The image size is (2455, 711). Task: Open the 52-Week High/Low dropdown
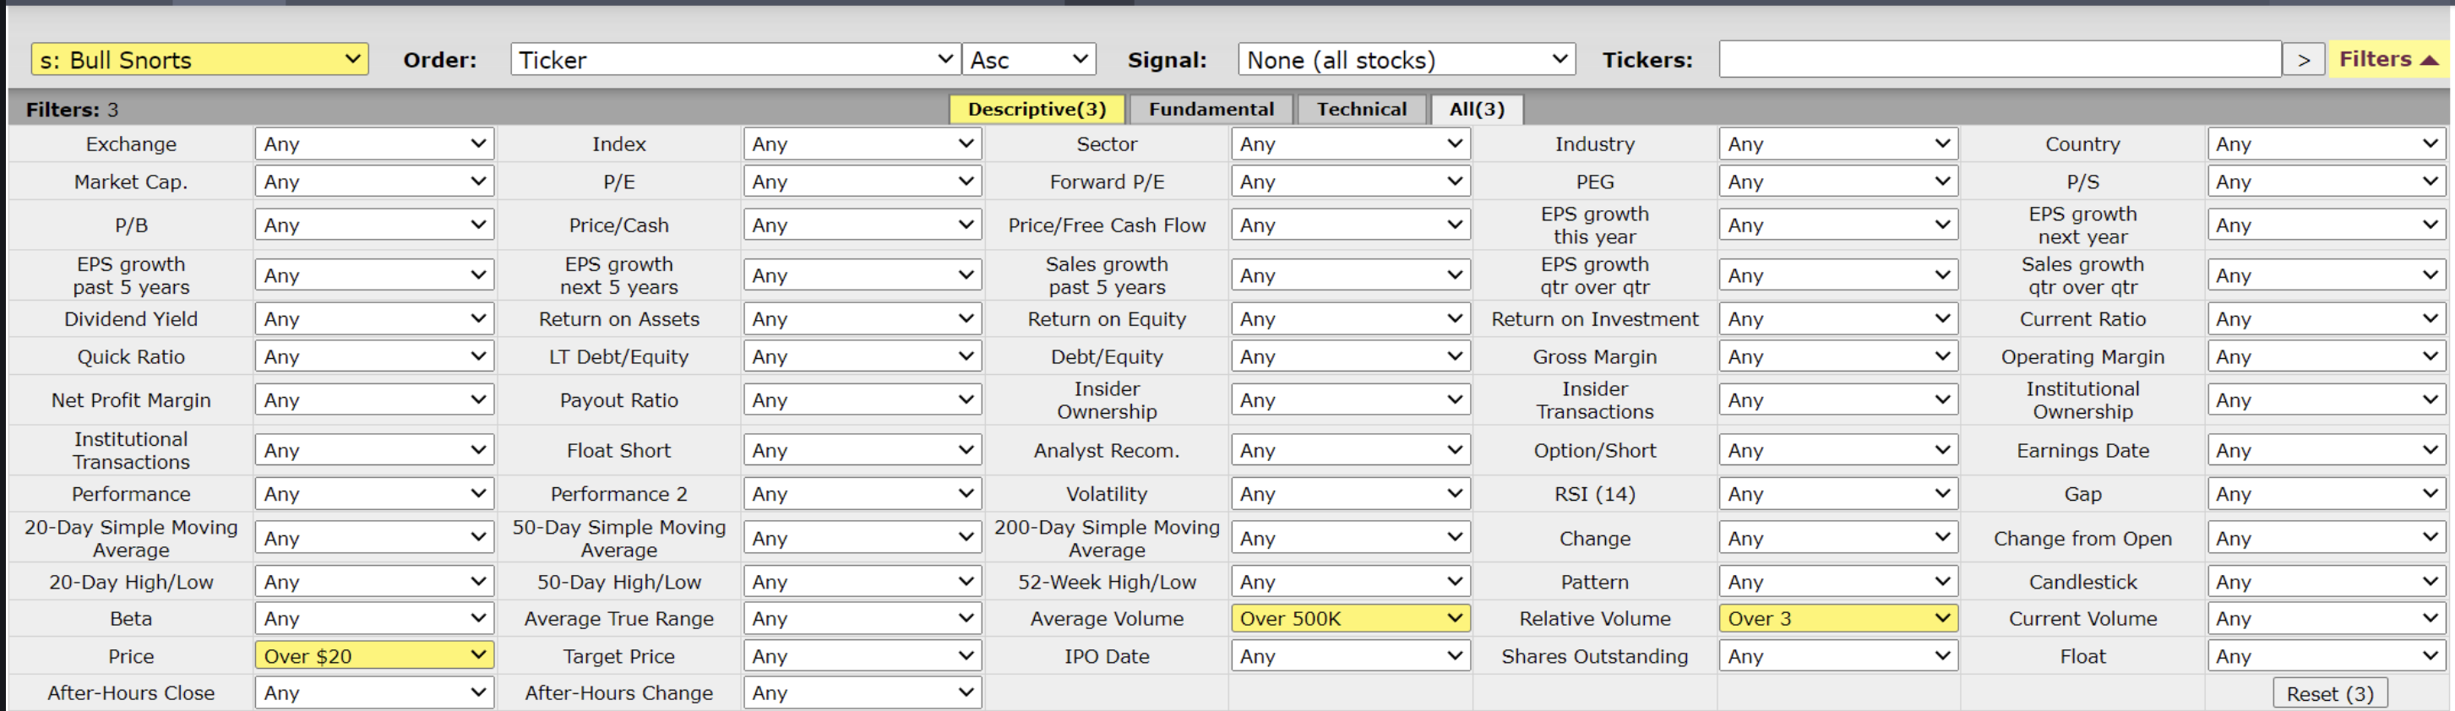[x=1351, y=581]
